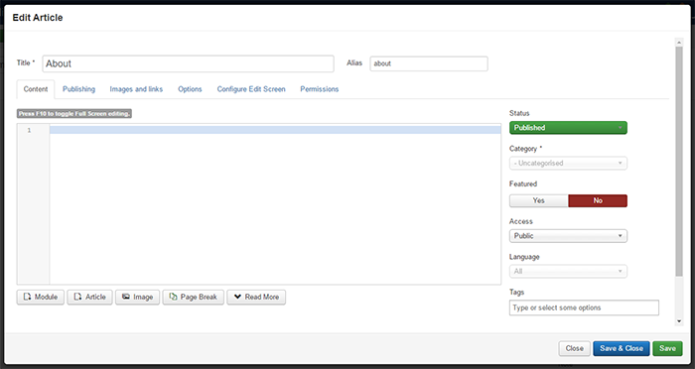Screen dimensions: 695x369
Task: Click the green Save button
Action: coord(667,348)
